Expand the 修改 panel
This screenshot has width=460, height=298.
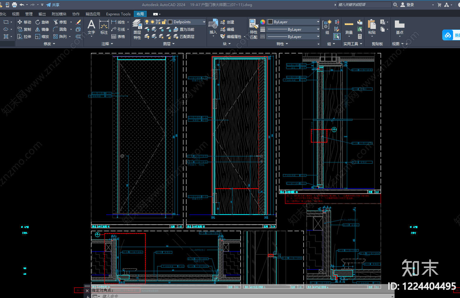(49, 44)
